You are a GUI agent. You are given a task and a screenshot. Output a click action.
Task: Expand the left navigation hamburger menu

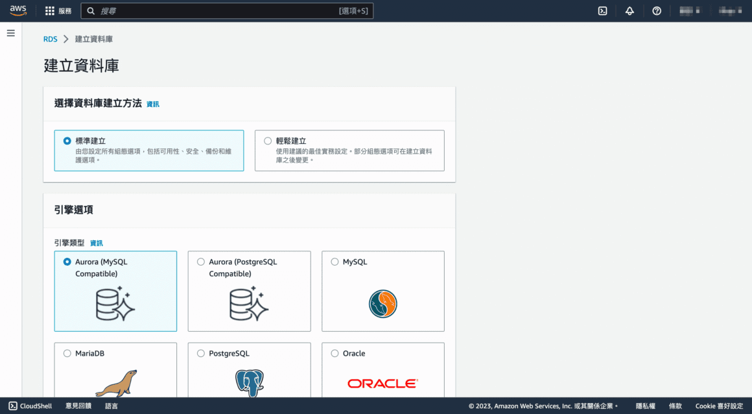10,33
